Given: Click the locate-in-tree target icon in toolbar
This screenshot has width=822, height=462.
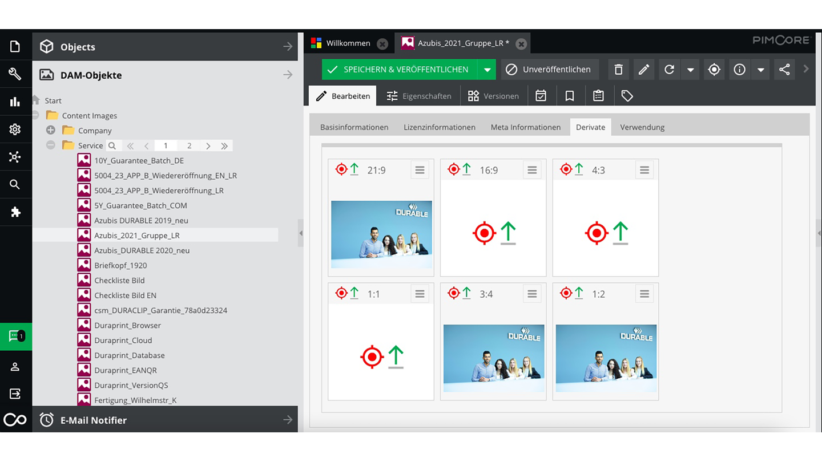Looking at the screenshot, I should click(x=714, y=70).
